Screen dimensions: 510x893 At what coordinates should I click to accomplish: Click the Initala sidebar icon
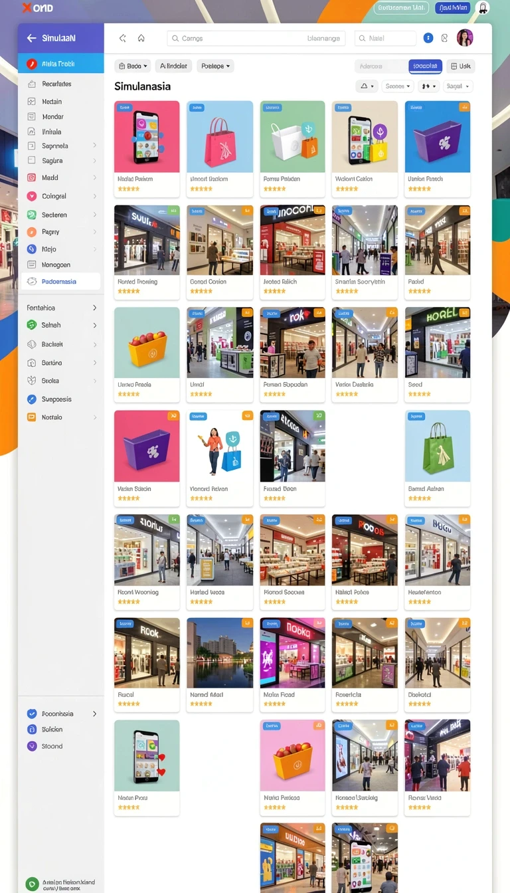tap(31, 132)
